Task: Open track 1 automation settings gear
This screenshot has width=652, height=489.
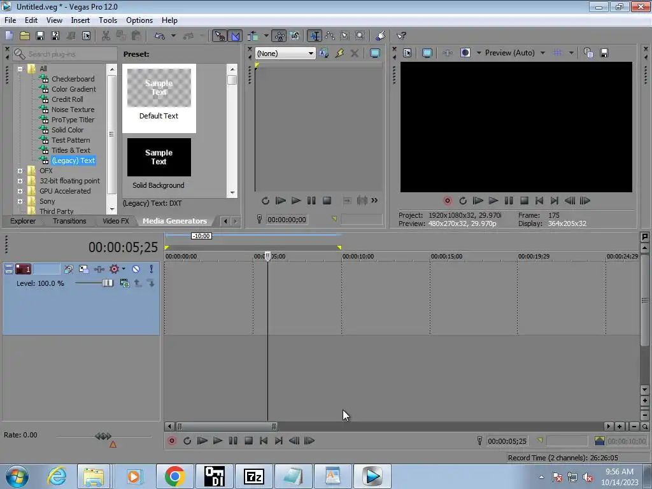Action: tap(115, 269)
